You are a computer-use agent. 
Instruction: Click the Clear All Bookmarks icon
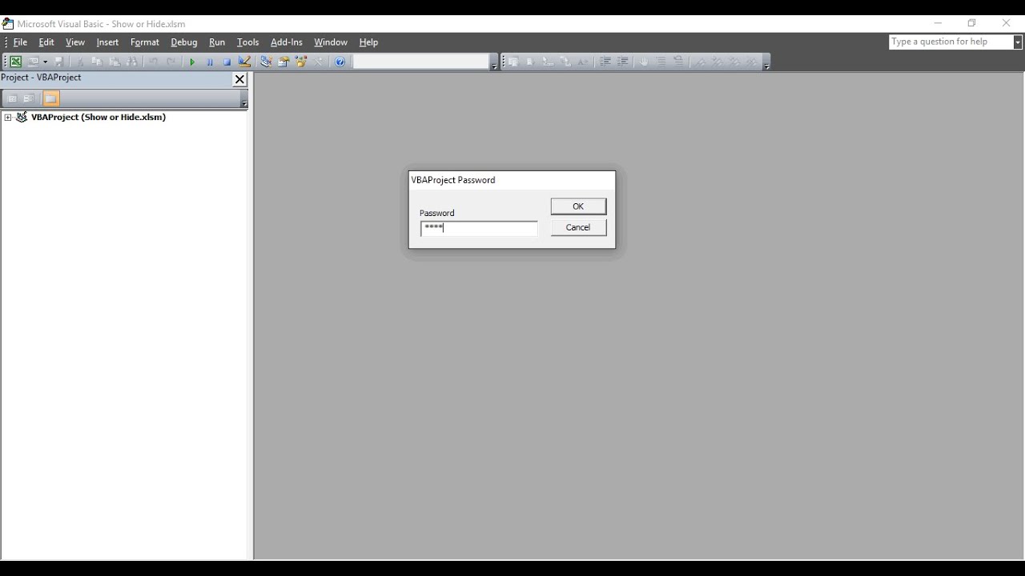point(752,62)
